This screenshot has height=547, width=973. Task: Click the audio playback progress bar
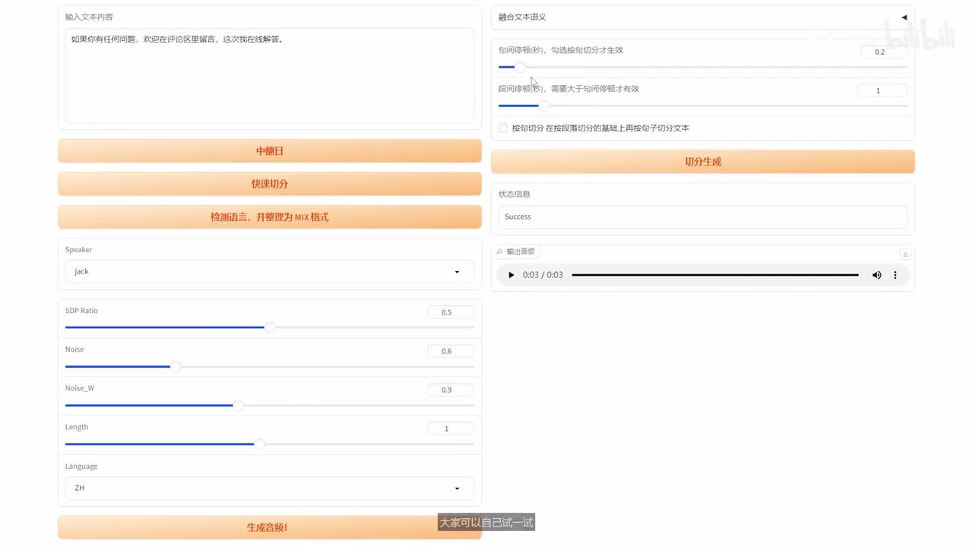pos(715,275)
